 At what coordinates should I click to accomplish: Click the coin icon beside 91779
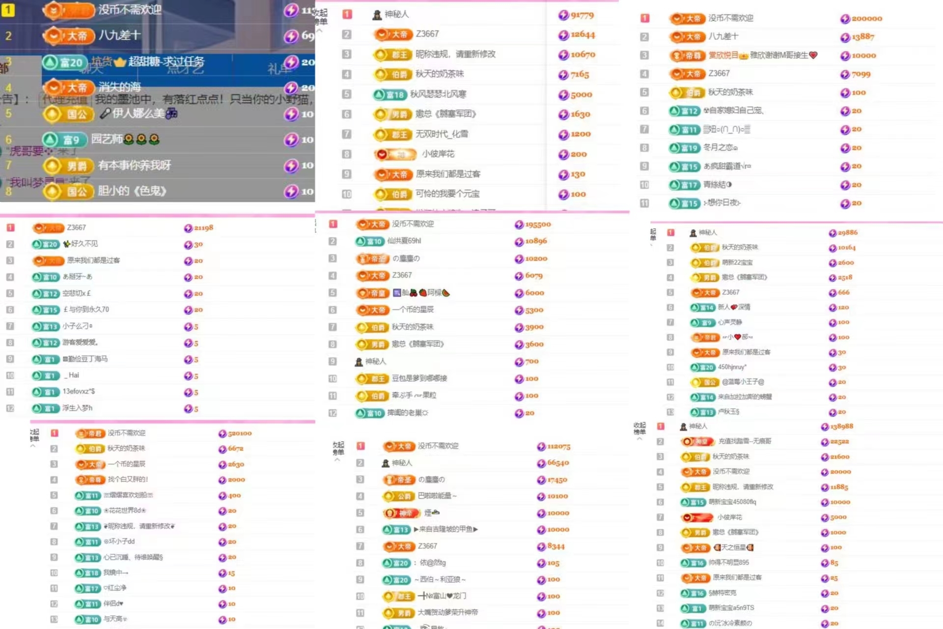[x=563, y=15]
